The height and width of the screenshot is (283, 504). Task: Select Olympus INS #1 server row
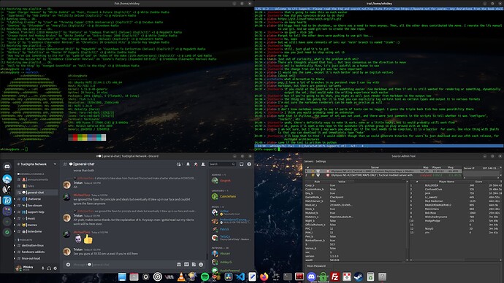[x=383, y=171]
